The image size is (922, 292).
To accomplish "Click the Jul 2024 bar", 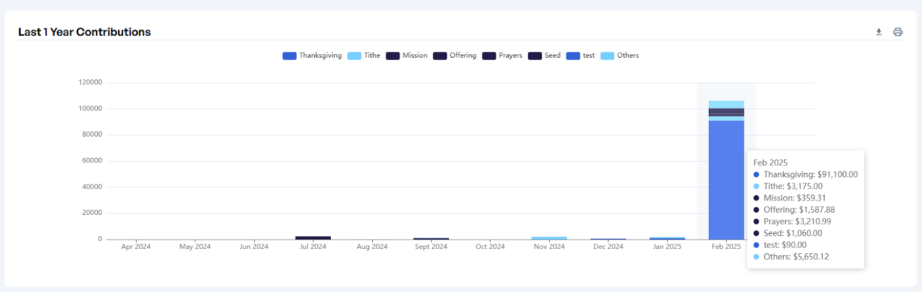I will [x=313, y=237].
